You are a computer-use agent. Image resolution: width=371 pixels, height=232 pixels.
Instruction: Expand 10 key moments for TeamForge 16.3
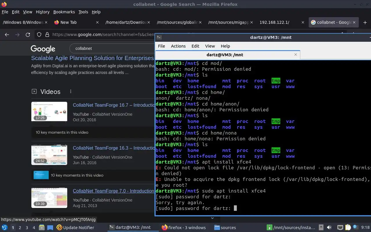pyautogui.click(x=77, y=175)
